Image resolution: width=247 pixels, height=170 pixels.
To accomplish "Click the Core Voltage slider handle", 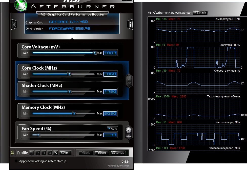I will [95, 53].
